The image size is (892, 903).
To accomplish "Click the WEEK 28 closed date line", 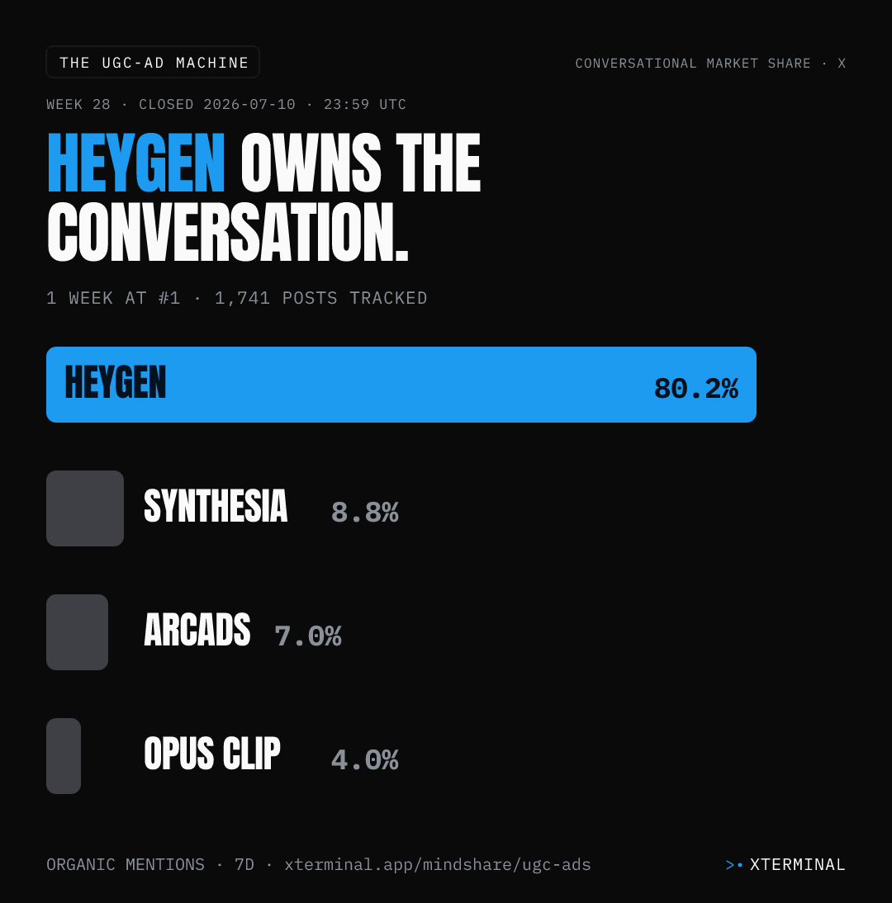I will coord(226,104).
